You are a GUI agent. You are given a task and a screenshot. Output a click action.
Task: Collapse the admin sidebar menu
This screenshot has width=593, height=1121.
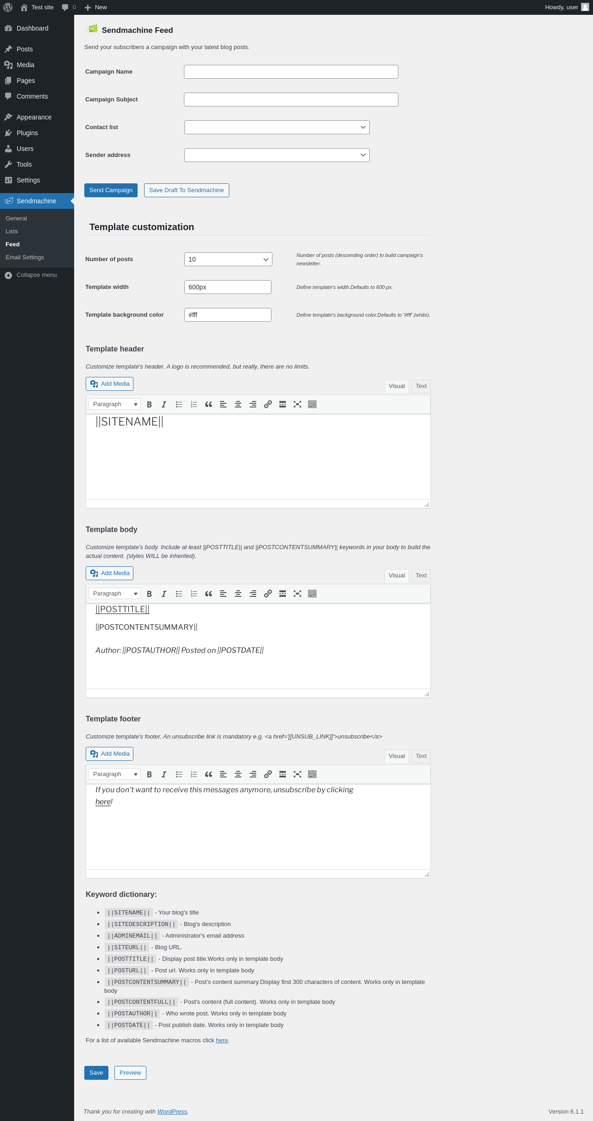pos(36,275)
